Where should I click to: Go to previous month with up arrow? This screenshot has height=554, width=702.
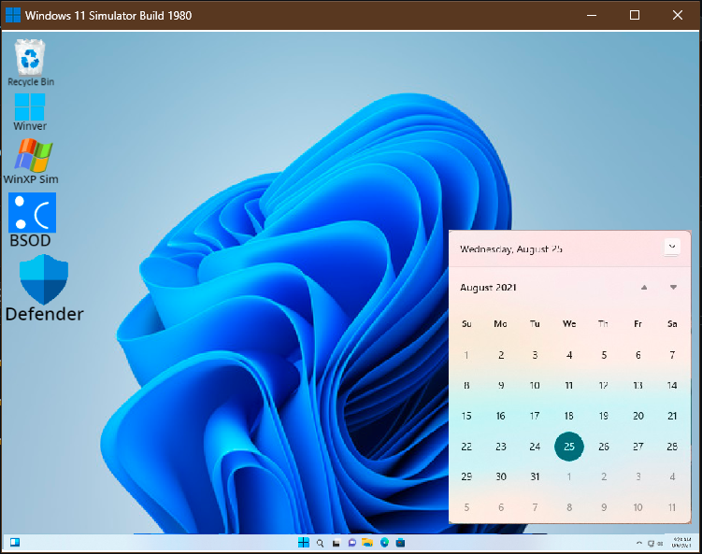644,288
